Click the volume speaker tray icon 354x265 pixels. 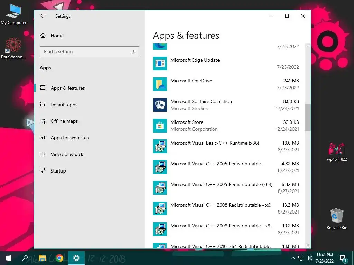coord(309,258)
